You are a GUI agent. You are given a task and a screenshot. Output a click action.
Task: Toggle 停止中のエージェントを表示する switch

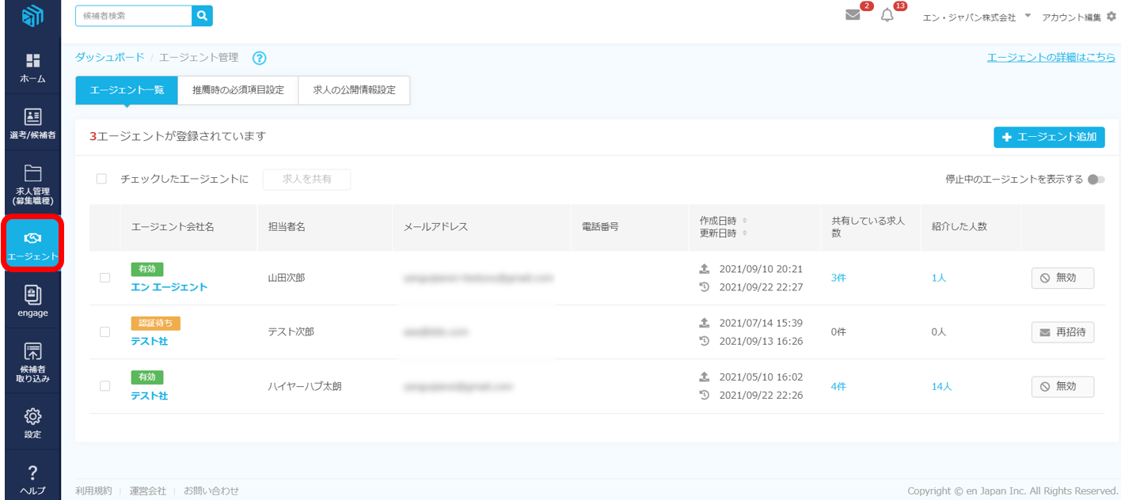(1095, 180)
